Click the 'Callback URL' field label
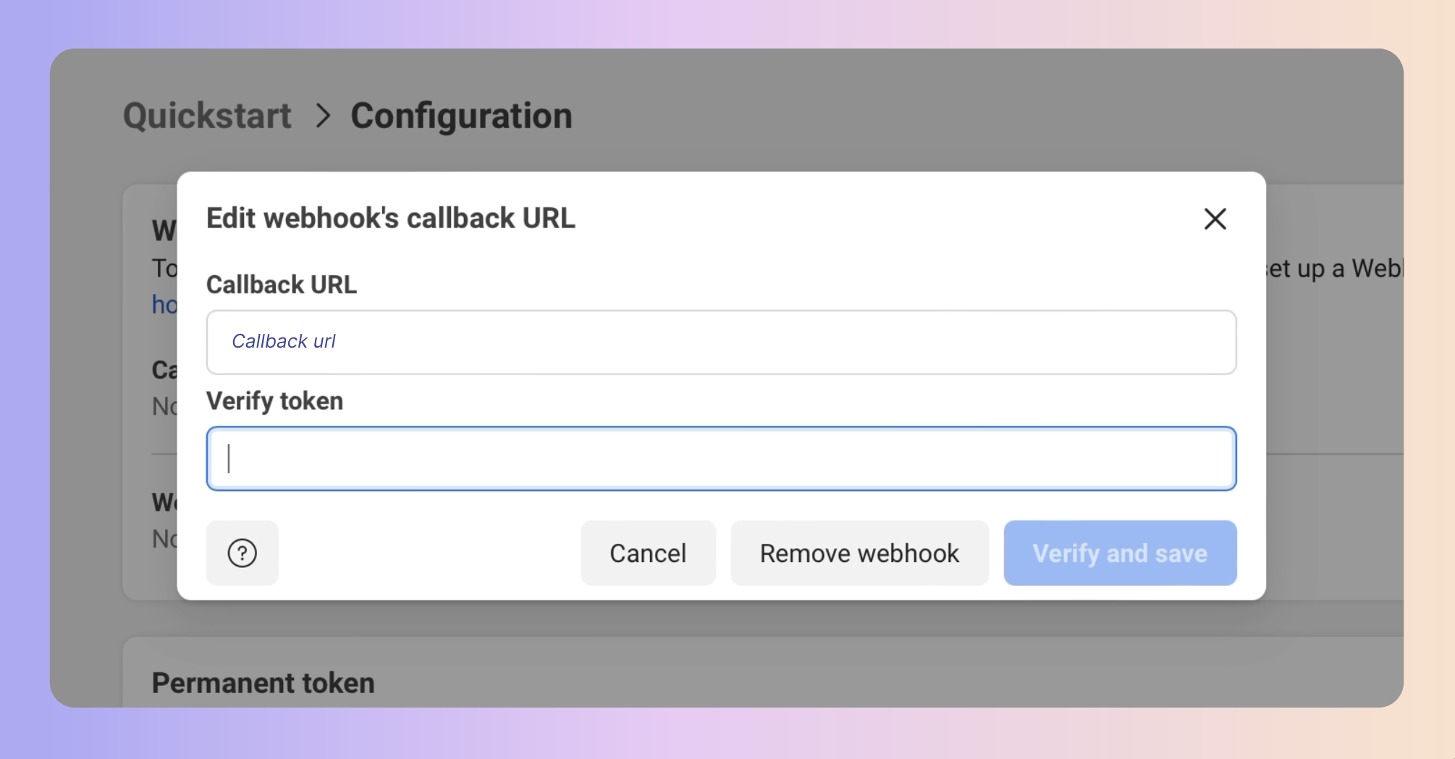This screenshot has width=1455, height=759. click(281, 285)
